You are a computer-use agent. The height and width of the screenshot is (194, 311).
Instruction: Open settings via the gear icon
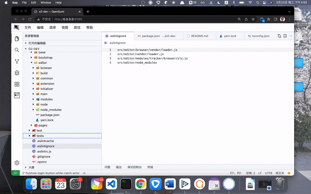tap(17, 163)
